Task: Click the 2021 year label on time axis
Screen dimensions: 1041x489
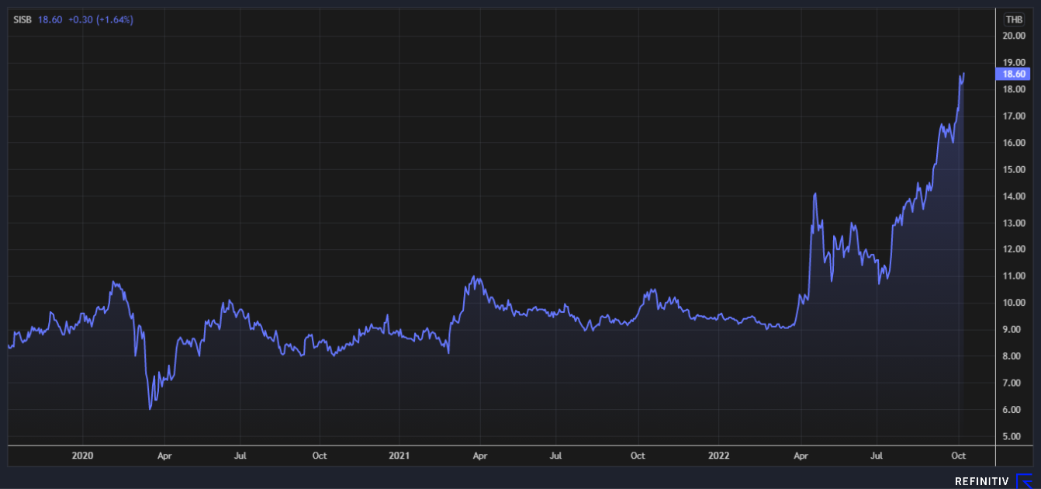Action: (399, 456)
